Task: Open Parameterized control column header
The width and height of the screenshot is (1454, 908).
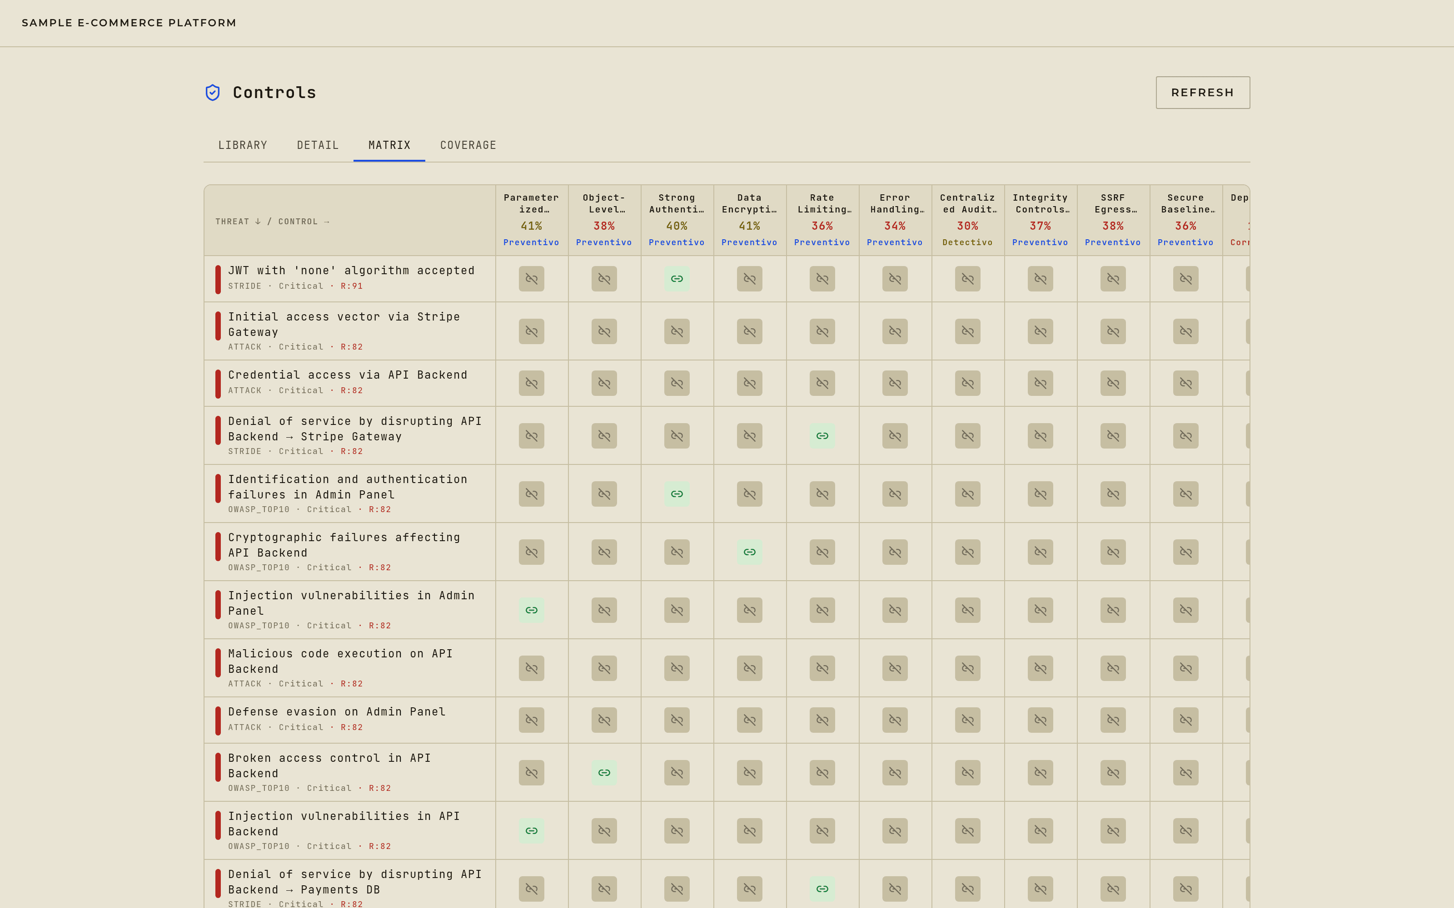Action: [x=531, y=220]
